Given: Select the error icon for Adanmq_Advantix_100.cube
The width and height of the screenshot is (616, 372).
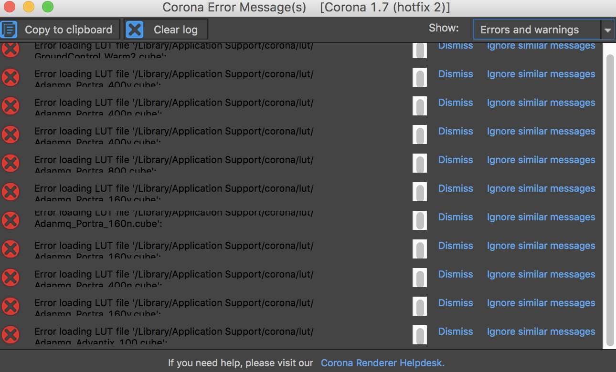Looking at the screenshot, I should (11, 335).
